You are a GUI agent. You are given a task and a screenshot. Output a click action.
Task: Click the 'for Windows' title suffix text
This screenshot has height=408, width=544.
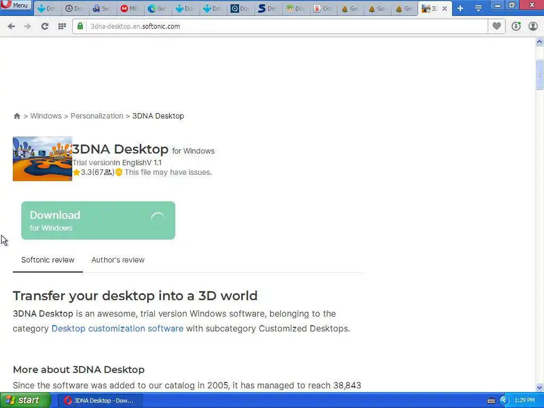(193, 151)
